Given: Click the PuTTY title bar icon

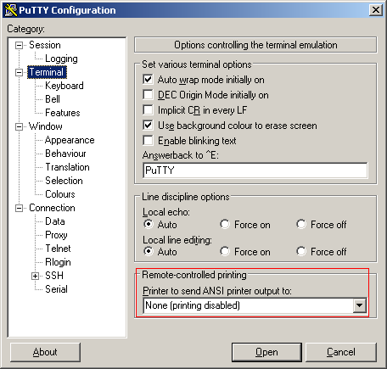Looking at the screenshot, I should pos(11,10).
